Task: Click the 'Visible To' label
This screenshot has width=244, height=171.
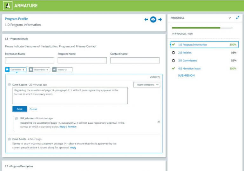Action: (x=155, y=77)
